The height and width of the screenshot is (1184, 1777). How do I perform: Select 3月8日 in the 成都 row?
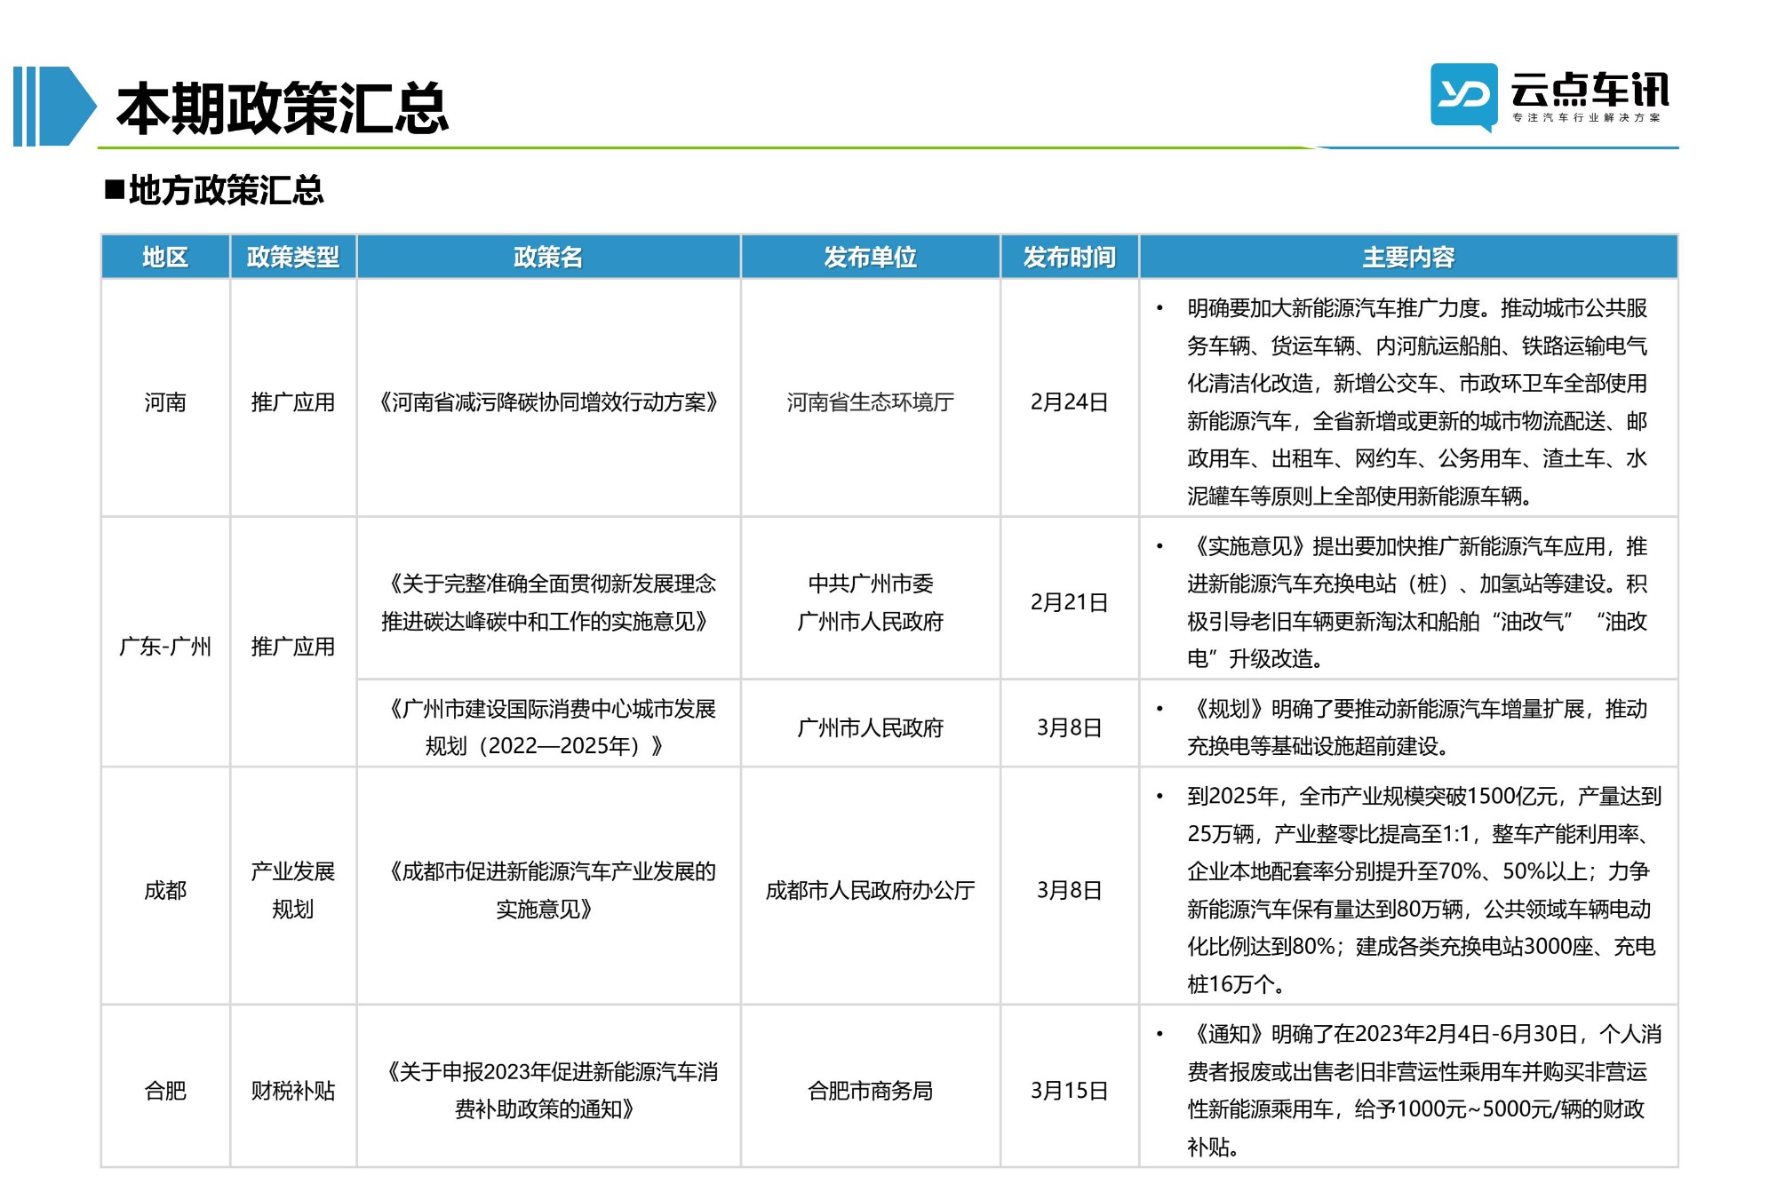(1070, 890)
